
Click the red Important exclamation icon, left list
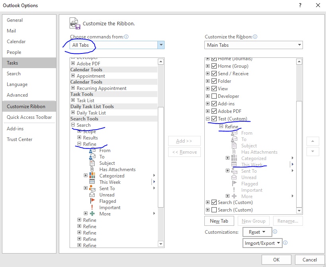click(x=92, y=207)
